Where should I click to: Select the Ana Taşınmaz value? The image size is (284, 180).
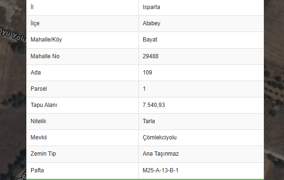click(x=160, y=154)
